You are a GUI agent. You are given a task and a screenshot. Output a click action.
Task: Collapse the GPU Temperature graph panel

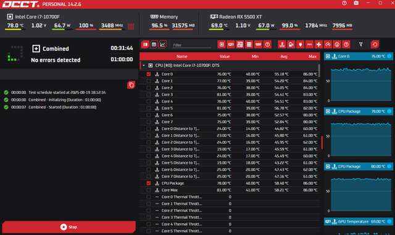[x=328, y=221]
